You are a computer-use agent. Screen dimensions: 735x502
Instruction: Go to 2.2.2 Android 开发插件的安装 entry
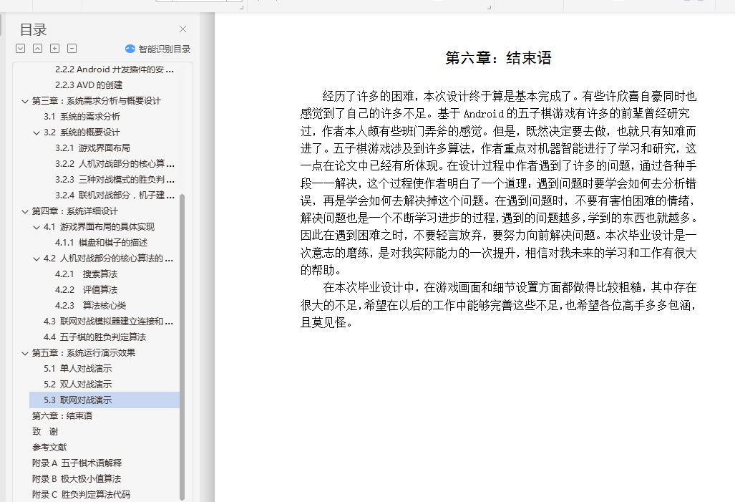pyautogui.click(x=115, y=69)
